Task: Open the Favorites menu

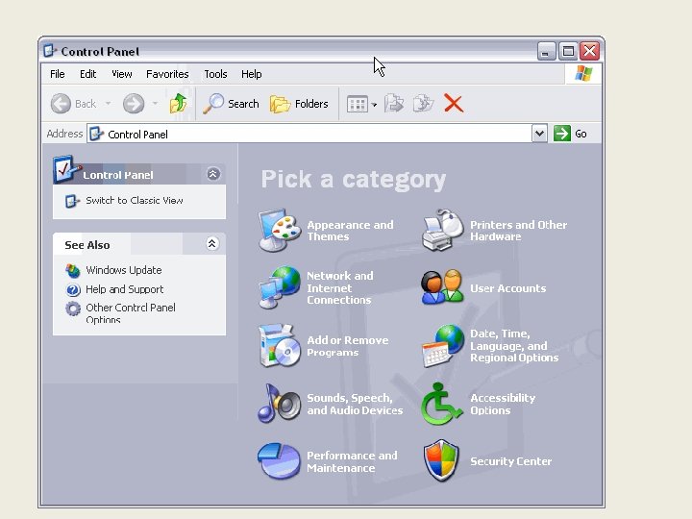Action: (167, 74)
